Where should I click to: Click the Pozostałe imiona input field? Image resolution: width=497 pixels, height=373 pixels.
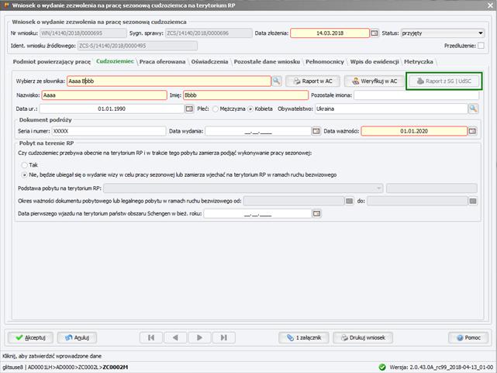[x=416, y=95]
